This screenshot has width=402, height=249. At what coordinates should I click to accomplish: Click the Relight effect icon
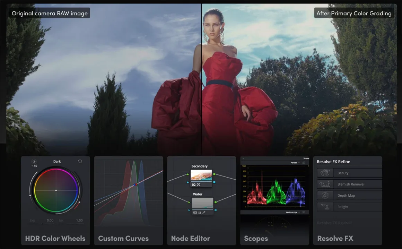click(325, 207)
